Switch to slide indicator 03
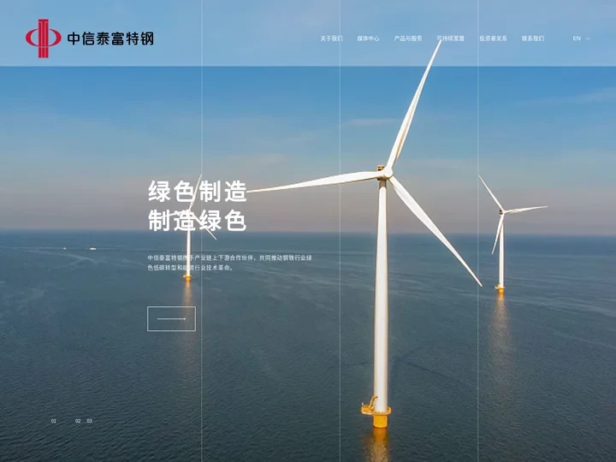Screen dimensions: 616x462 coord(89,421)
